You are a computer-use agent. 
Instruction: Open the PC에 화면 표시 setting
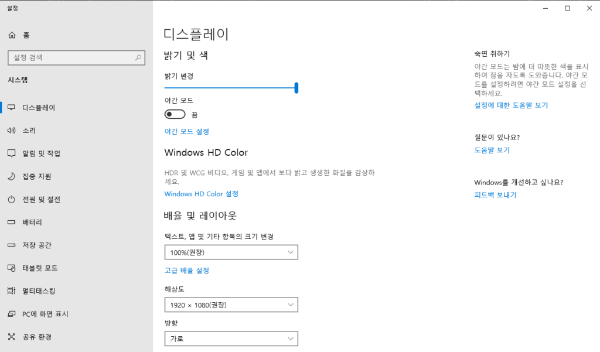click(11, 313)
